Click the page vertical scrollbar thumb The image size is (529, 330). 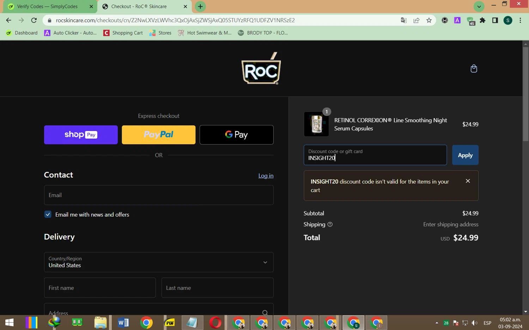click(525, 93)
